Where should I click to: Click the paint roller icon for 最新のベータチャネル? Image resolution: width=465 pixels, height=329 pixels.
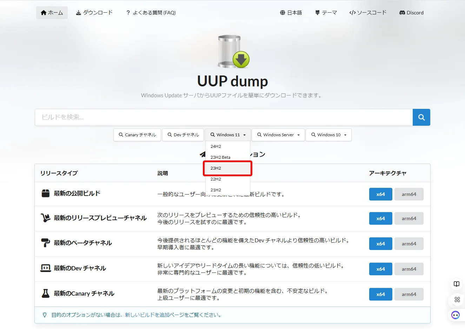46,243
